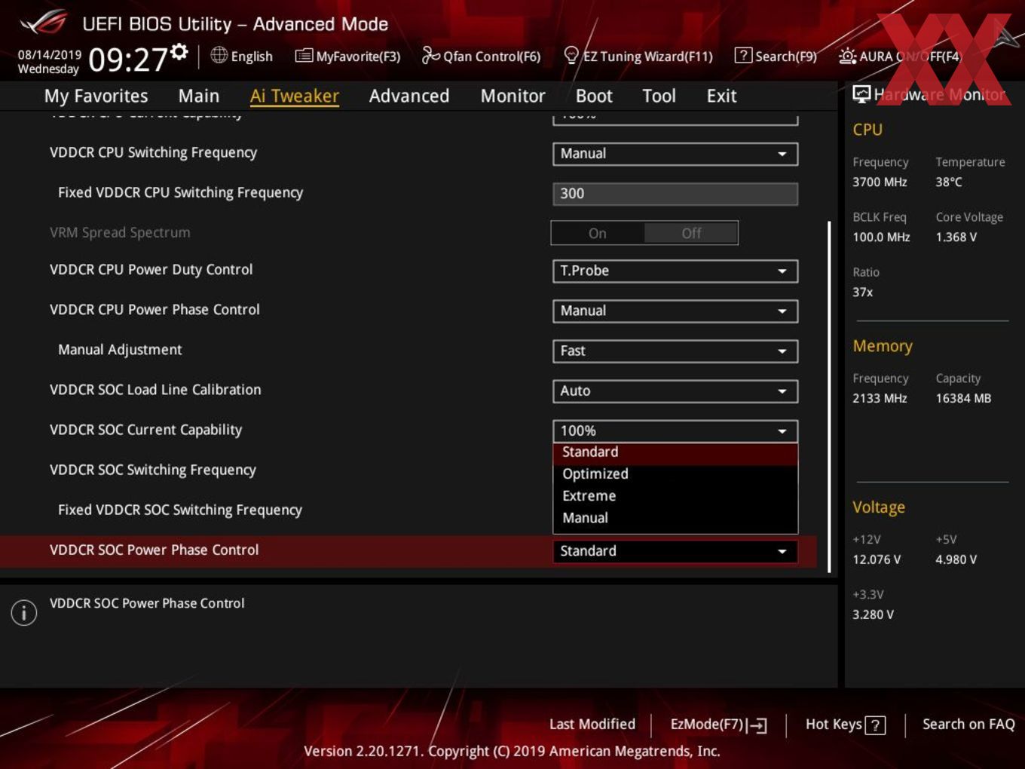Image resolution: width=1025 pixels, height=769 pixels.
Task: Select VRM Spread Spectrum label
Action: tap(120, 232)
